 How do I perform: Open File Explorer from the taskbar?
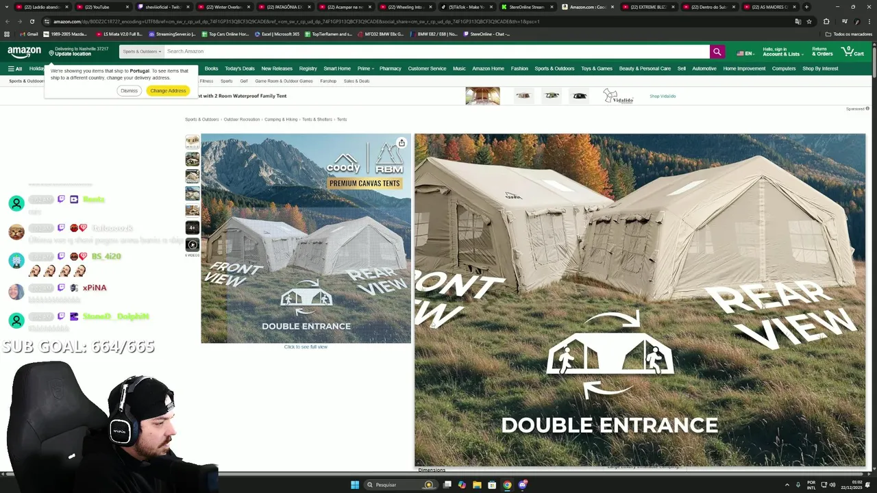pos(477,485)
